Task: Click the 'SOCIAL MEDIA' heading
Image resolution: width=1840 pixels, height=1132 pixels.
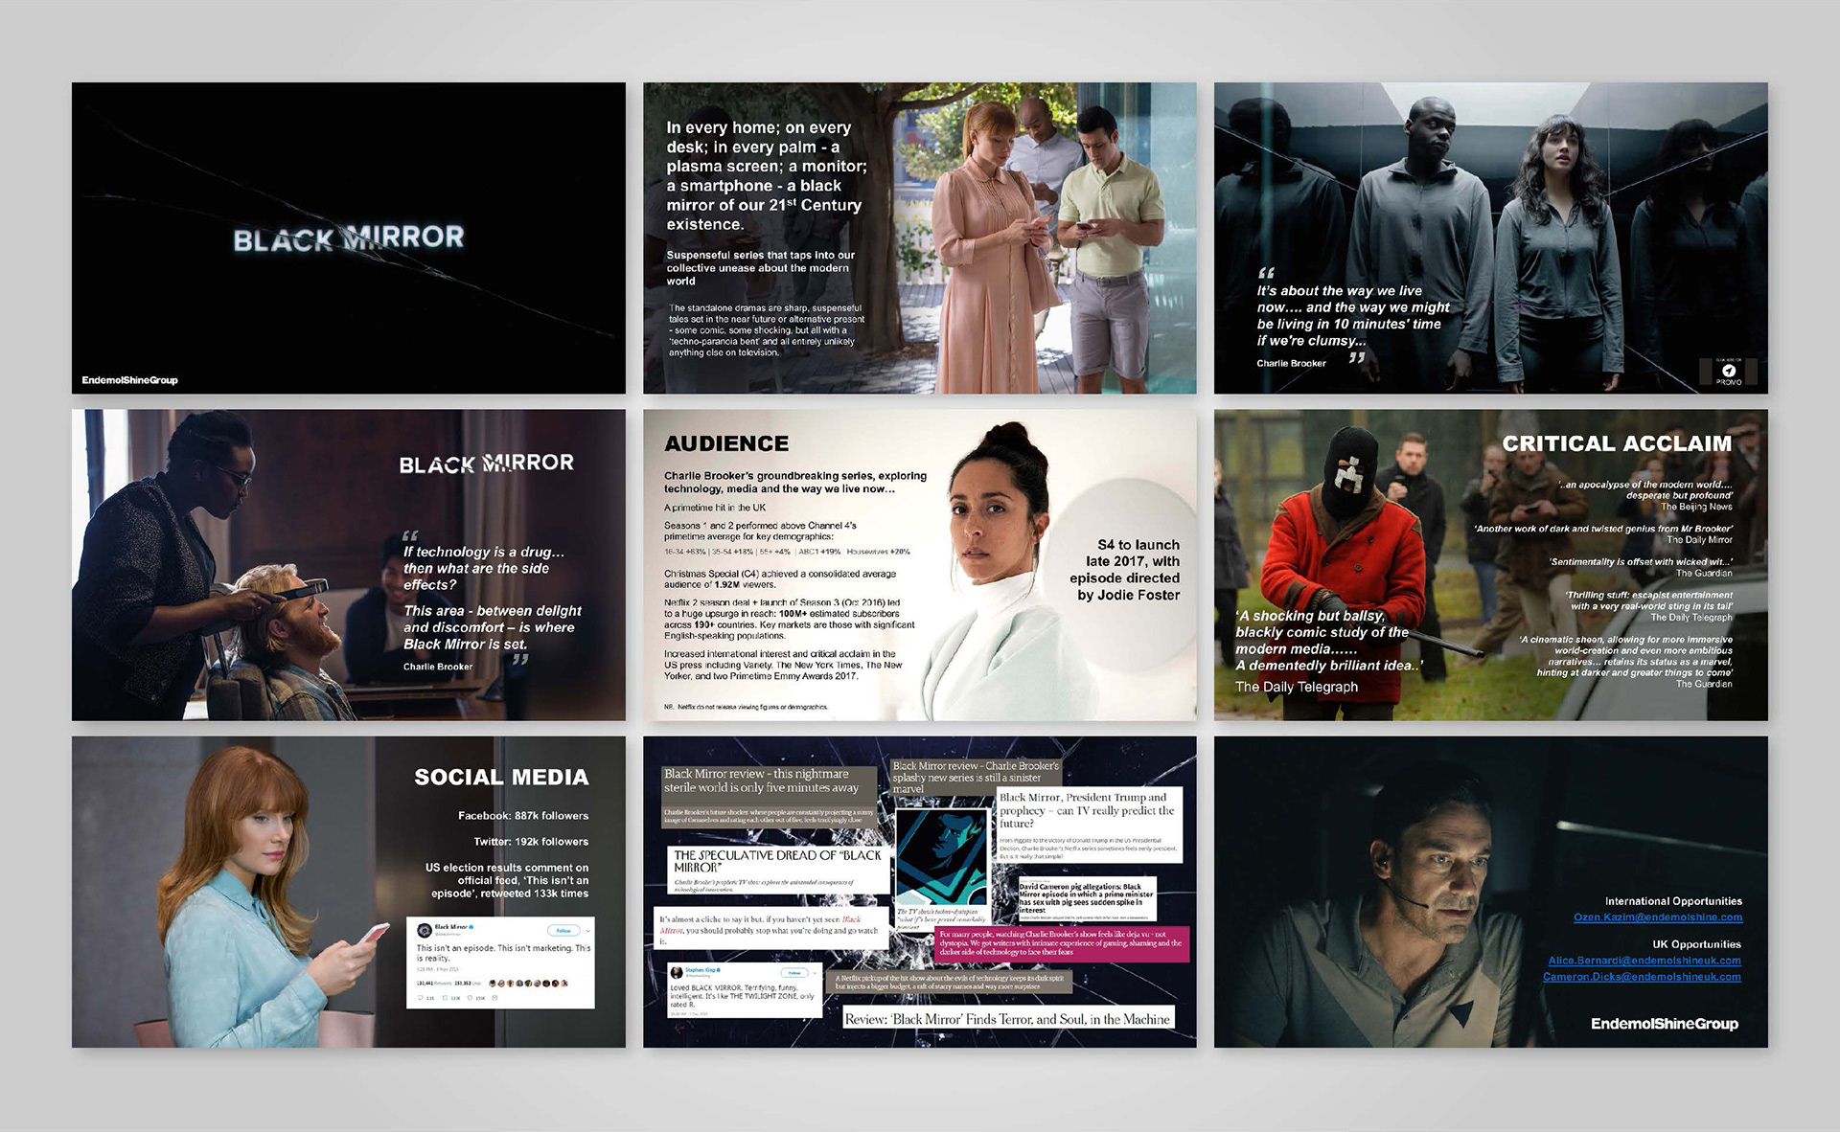Action: (x=501, y=778)
